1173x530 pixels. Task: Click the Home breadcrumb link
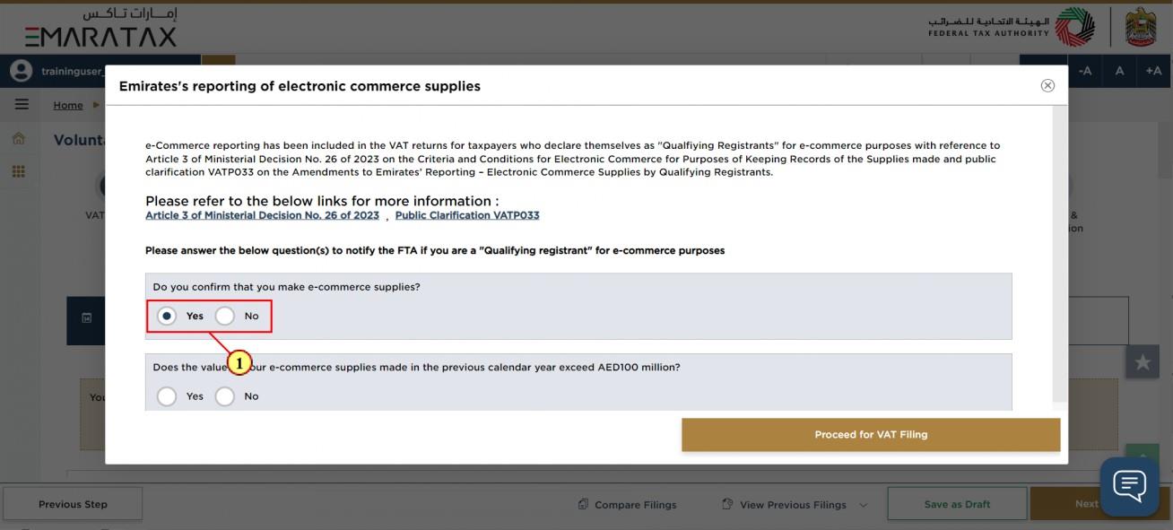coord(67,106)
